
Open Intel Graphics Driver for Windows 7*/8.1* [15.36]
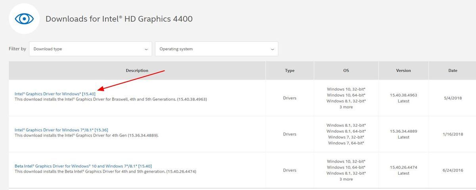pos(61,130)
